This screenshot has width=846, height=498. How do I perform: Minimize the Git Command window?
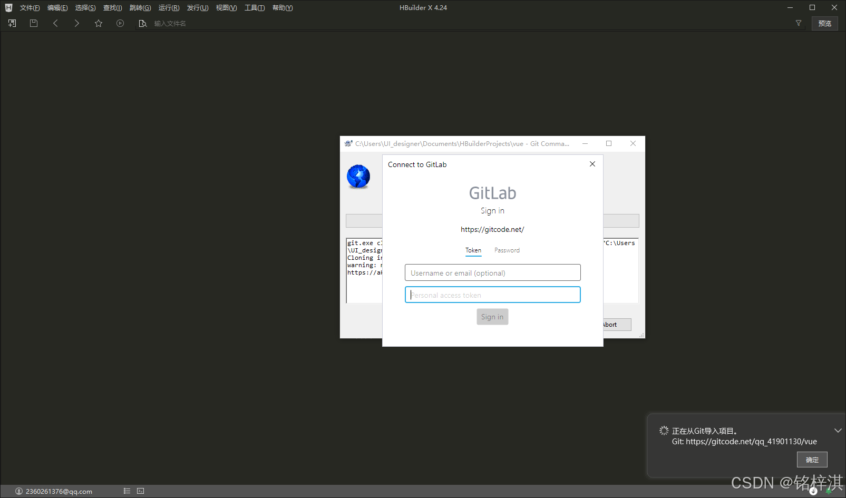pyautogui.click(x=585, y=143)
